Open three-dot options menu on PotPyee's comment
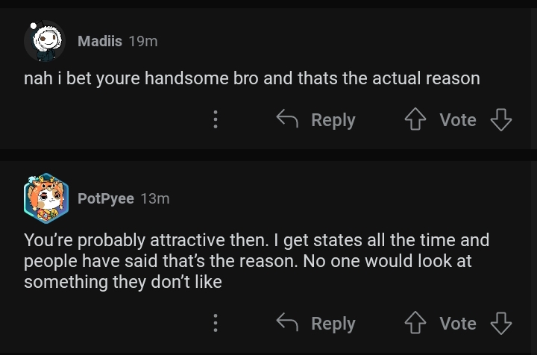The width and height of the screenshot is (537, 355). (216, 323)
